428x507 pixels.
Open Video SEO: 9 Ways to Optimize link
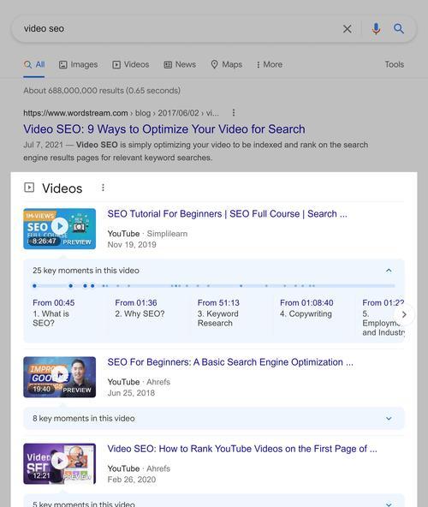pyautogui.click(x=164, y=129)
